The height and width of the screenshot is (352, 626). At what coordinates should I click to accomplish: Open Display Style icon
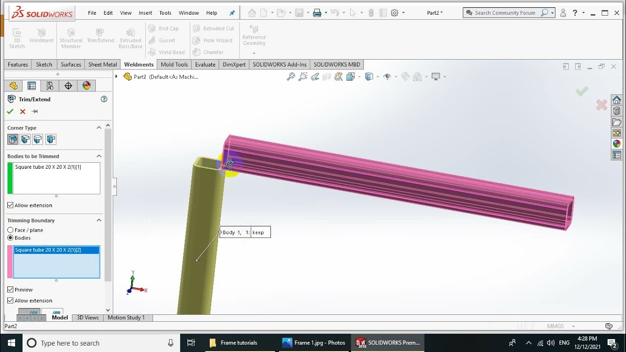tap(369, 76)
